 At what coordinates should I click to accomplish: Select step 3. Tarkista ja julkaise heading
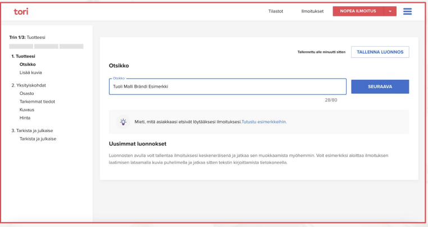click(32, 130)
